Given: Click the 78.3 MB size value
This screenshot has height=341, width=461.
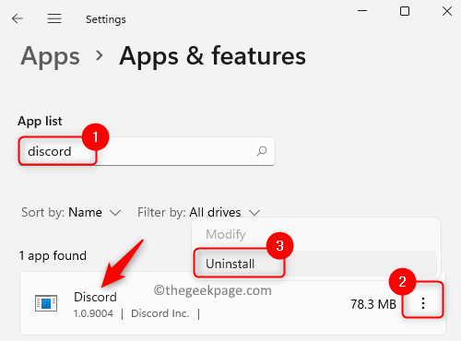Looking at the screenshot, I should (x=373, y=304).
